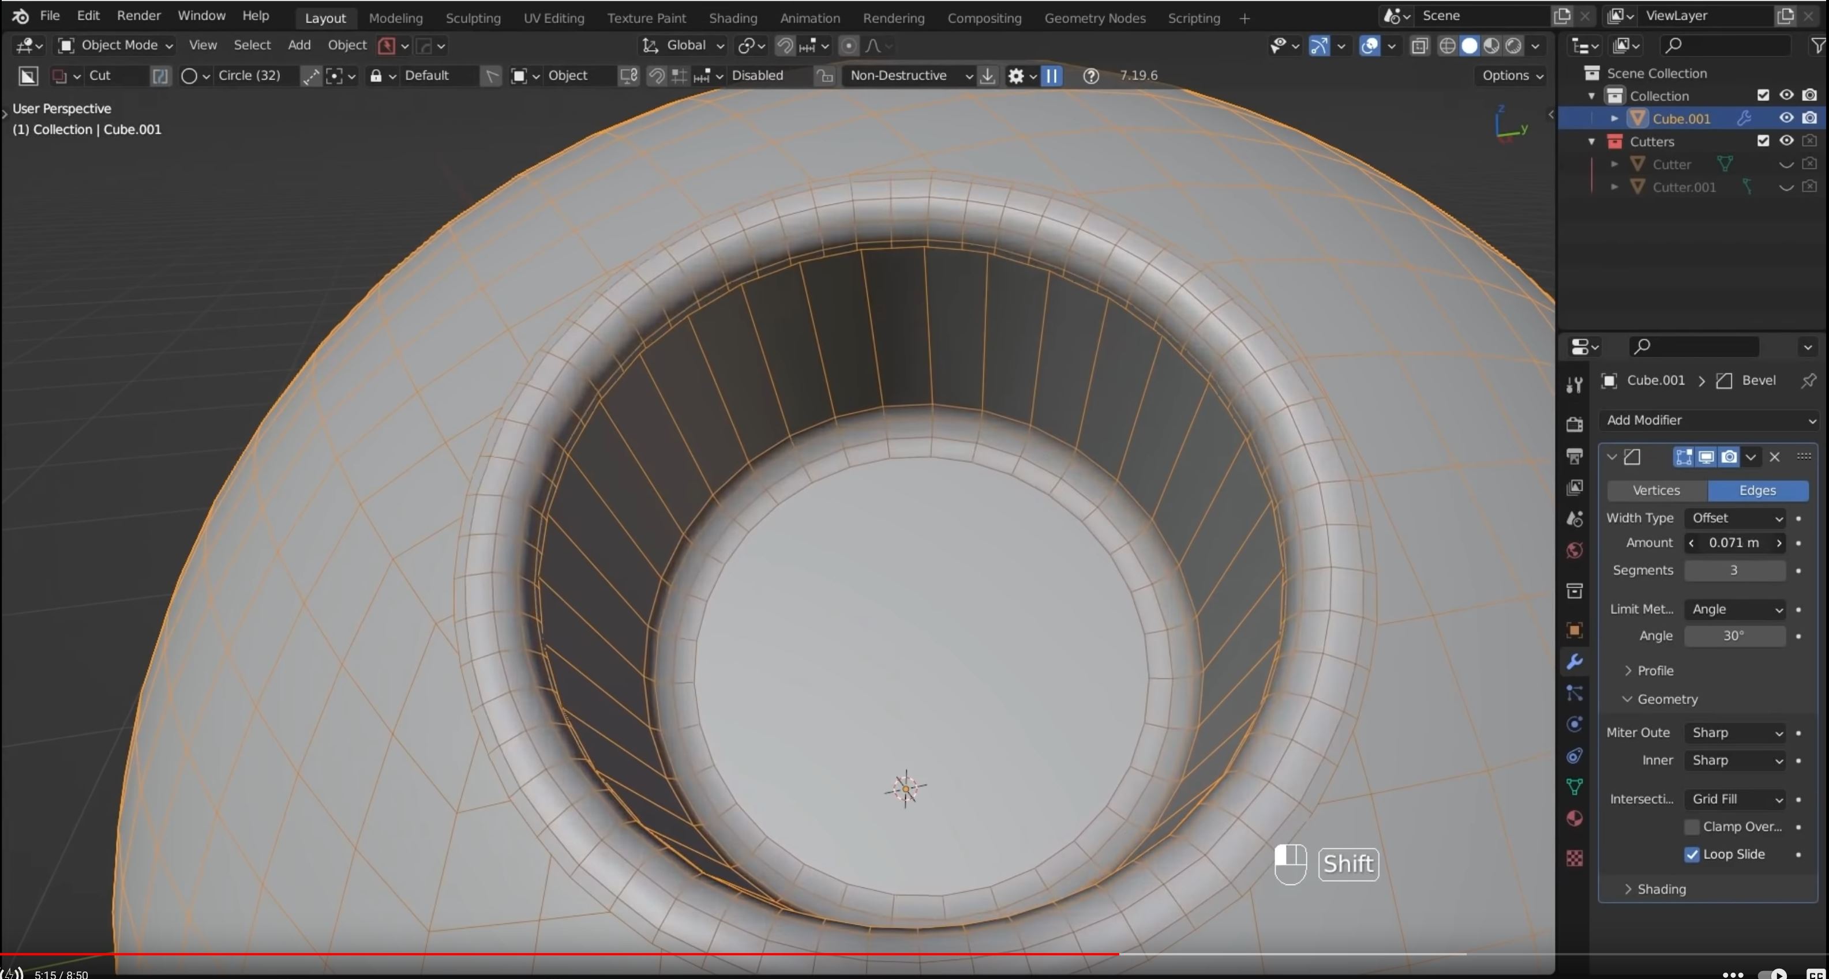Image resolution: width=1829 pixels, height=979 pixels.
Task: Select the Vertices bevel affect button
Action: [x=1656, y=491]
